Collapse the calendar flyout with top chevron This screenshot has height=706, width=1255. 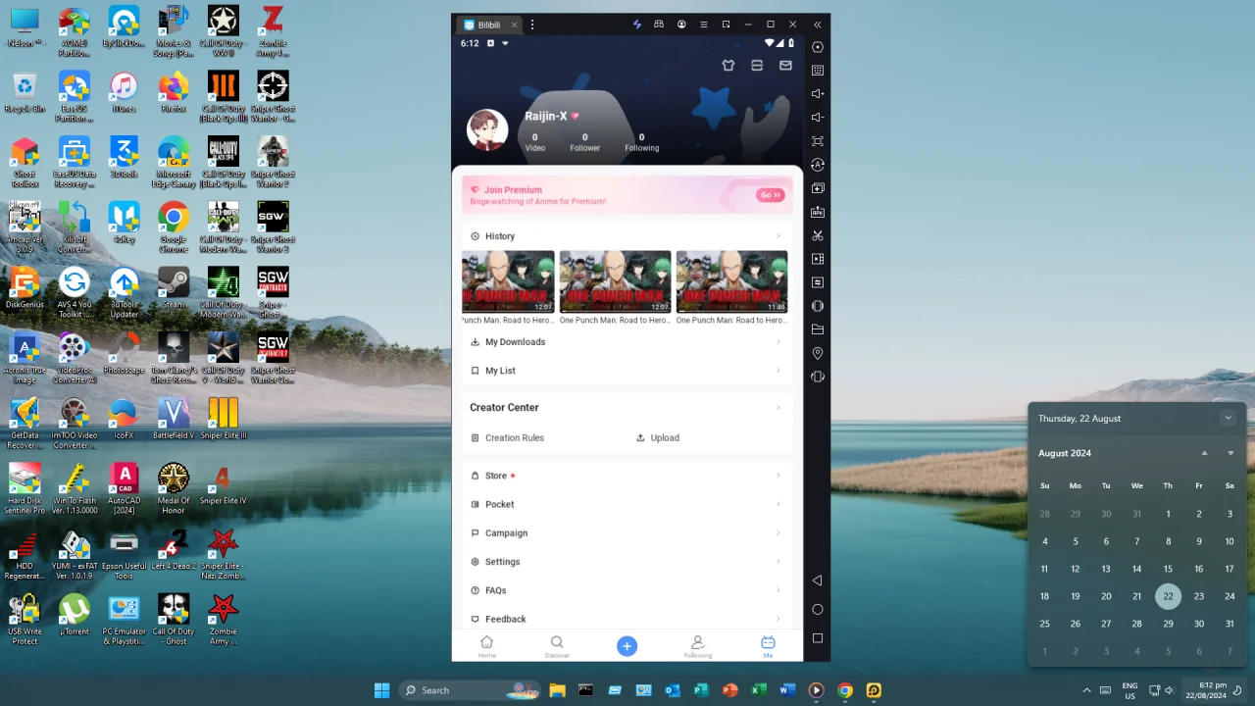[1228, 418]
